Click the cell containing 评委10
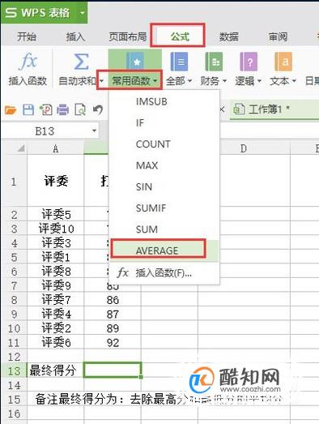Viewport: 319px width, 424px height. click(x=56, y=229)
